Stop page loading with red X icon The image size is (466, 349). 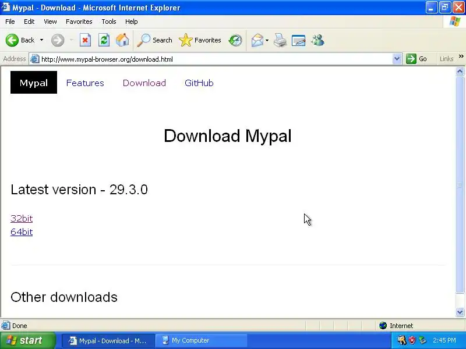pos(85,40)
